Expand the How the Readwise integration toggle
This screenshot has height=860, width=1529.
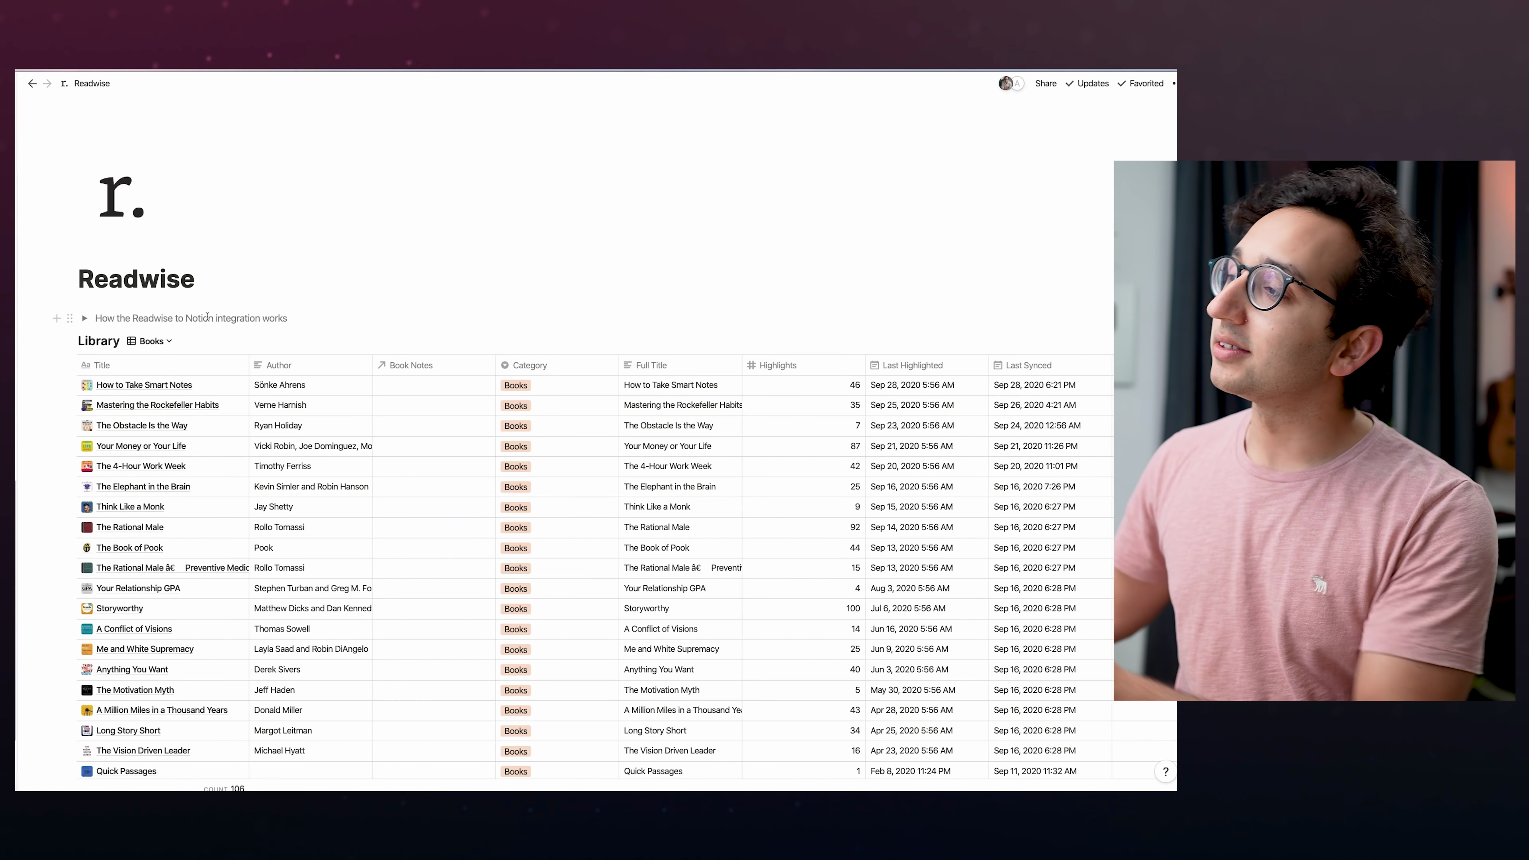pyautogui.click(x=84, y=318)
